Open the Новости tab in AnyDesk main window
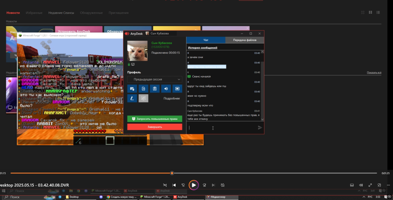This screenshot has width=393, height=200. [x=13, y=13]
